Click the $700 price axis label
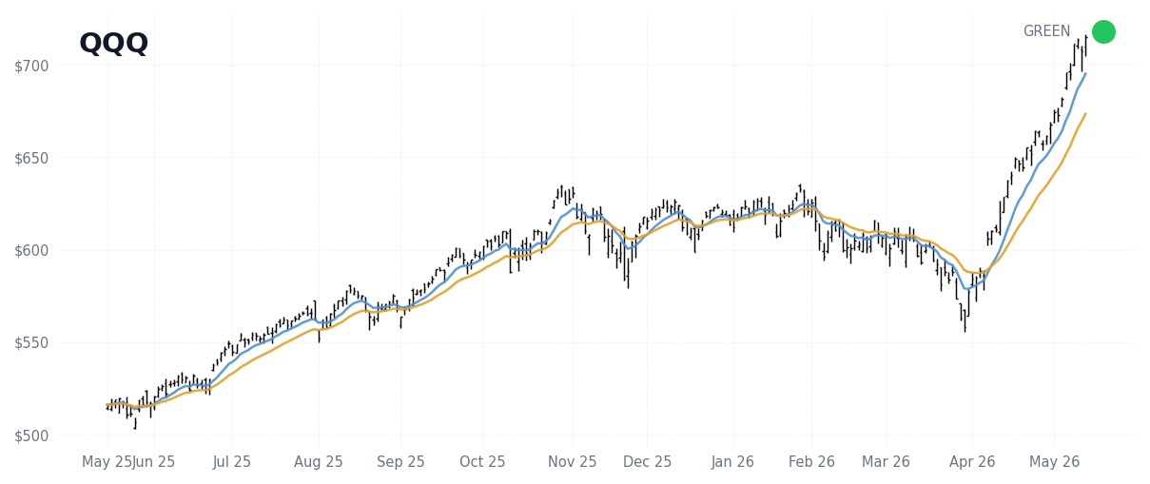The width and height of the screenshot is (1150, 484). coord(31,66)
